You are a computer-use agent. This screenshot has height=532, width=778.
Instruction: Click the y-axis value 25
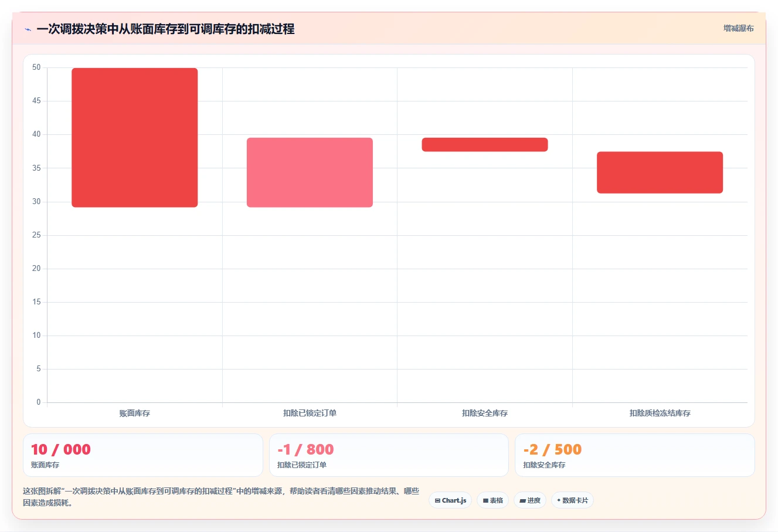36,235
